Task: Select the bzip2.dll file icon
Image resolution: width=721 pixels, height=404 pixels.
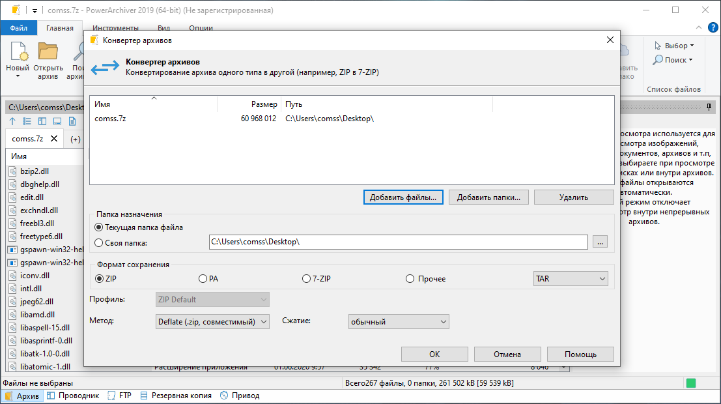Action: [13, 171]
